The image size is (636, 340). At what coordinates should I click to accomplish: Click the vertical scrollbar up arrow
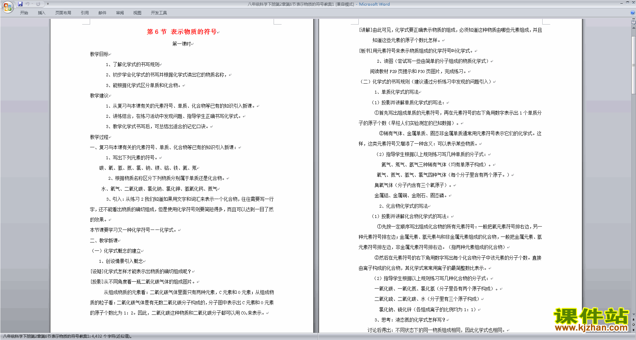634,28
